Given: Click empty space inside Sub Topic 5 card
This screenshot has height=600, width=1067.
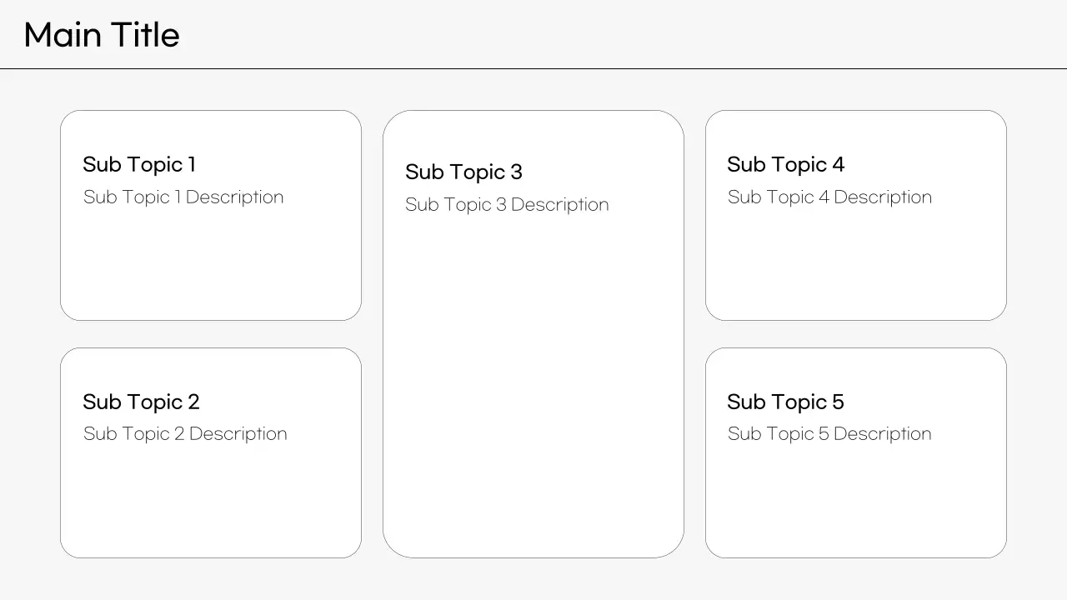Looking at the screenshot, I should click(x=856, y=504).
